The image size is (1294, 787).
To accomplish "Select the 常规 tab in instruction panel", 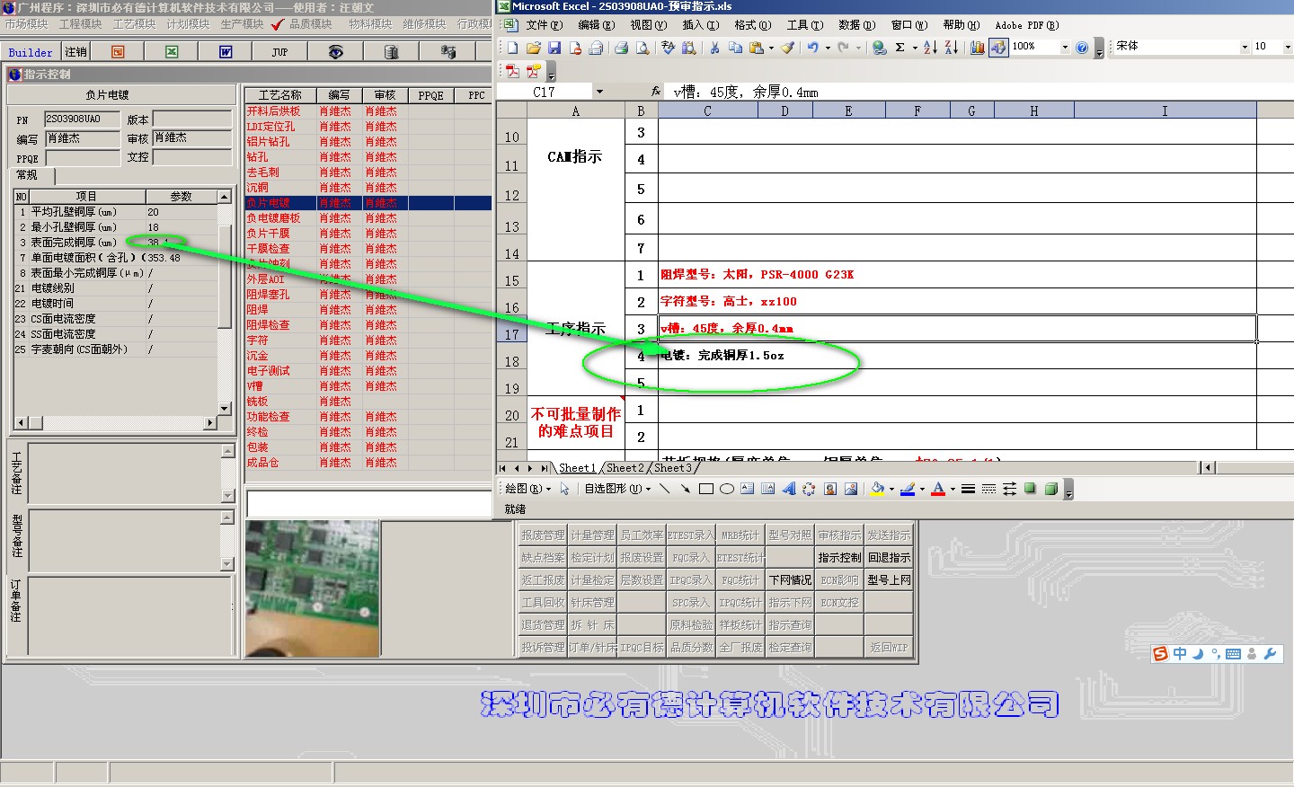I will pyautogui.click(x=28, y=175).
